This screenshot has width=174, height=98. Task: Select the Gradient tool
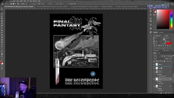tap(2, 38)
